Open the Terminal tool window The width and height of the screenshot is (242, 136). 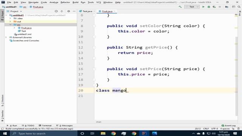click(45, 125)
